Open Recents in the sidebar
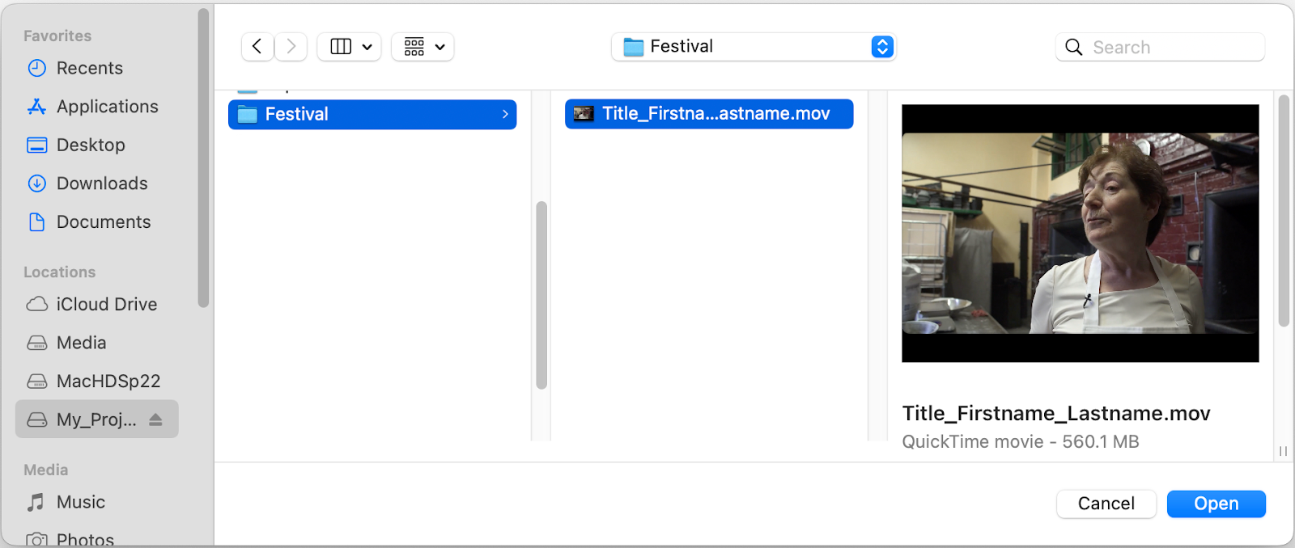This screenshot has width=1295, height=548. [90, 68]
